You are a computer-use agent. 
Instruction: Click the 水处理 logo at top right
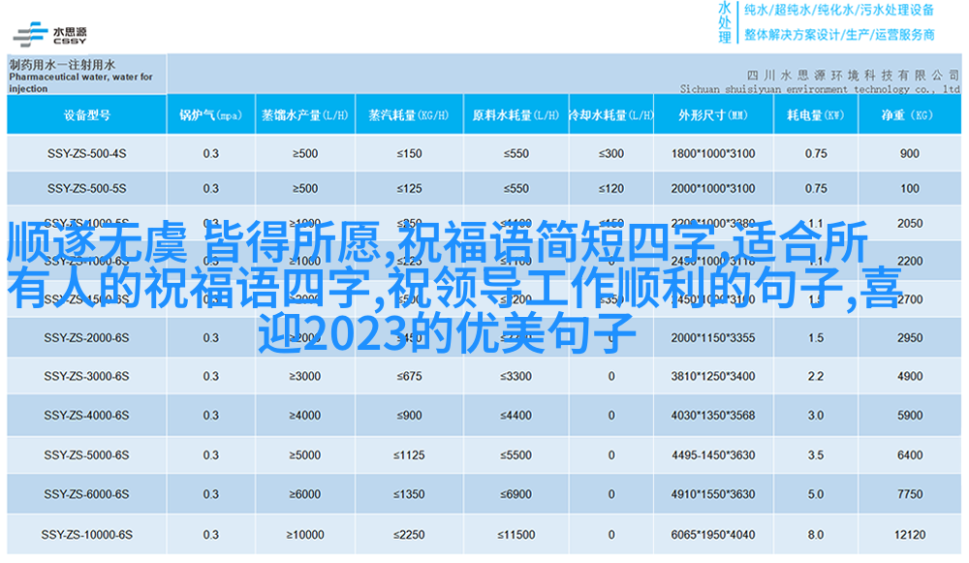pos(724,21)
